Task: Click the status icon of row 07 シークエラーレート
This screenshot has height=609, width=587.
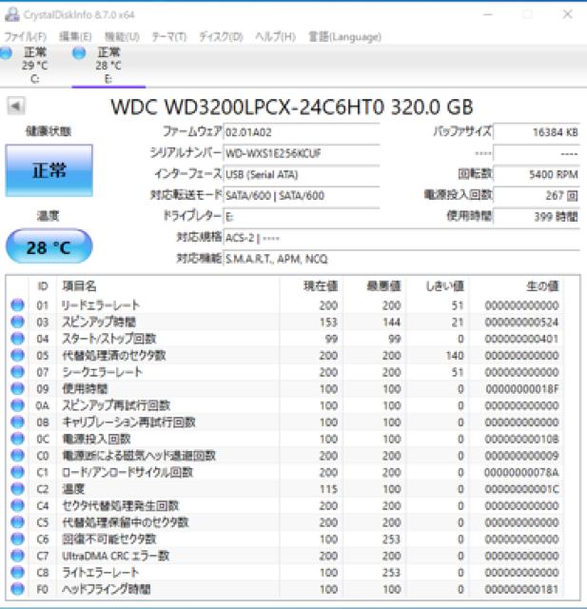Action: point(17,372)
